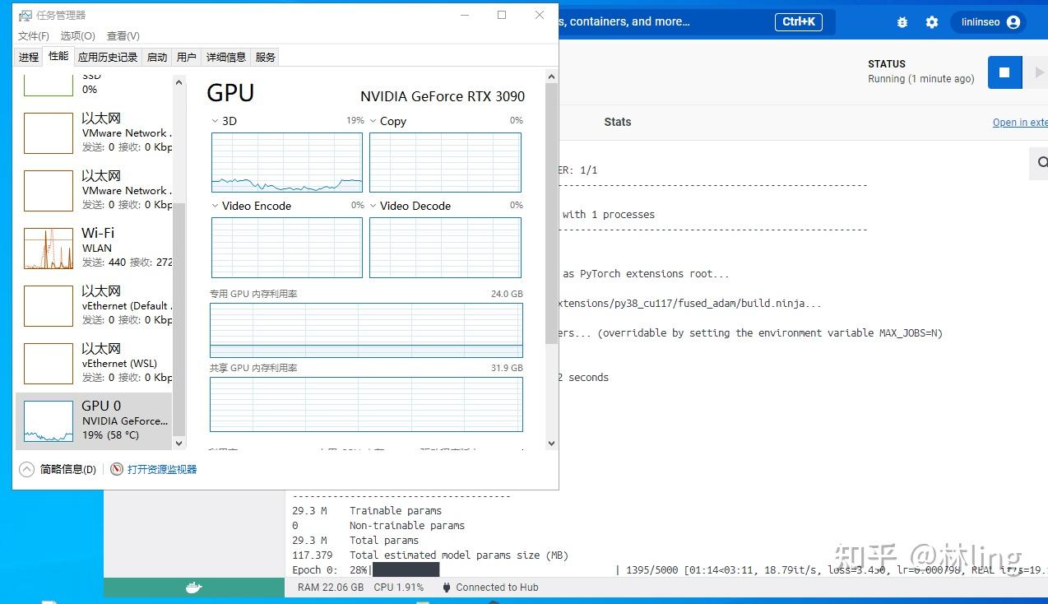1048x604 pixels.
Task: Open the Copy engine graph dropdown
Action: point(373,121)
